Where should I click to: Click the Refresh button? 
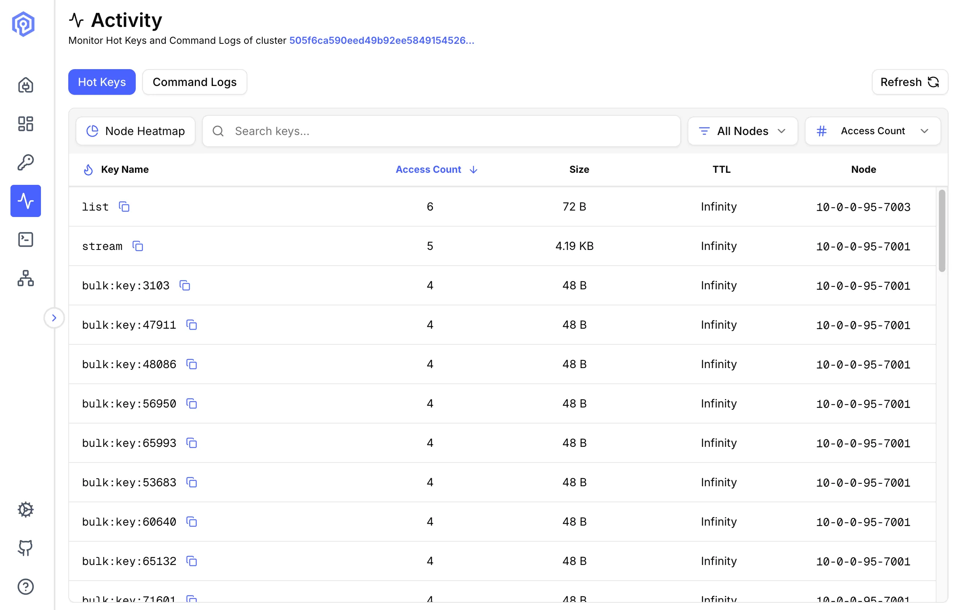910,82
